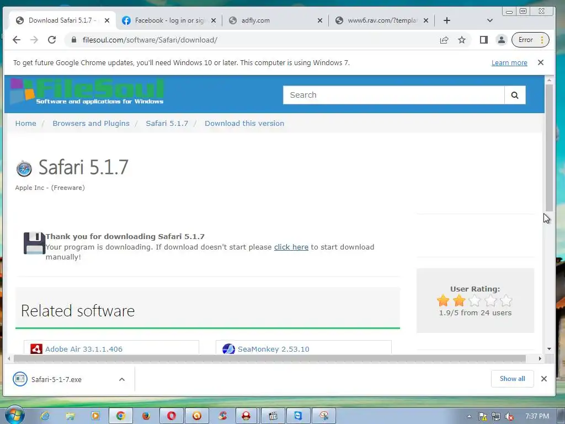Click the Safari compass icon
The height and width of the screenshot is (424, 565).
click(24, 168)
